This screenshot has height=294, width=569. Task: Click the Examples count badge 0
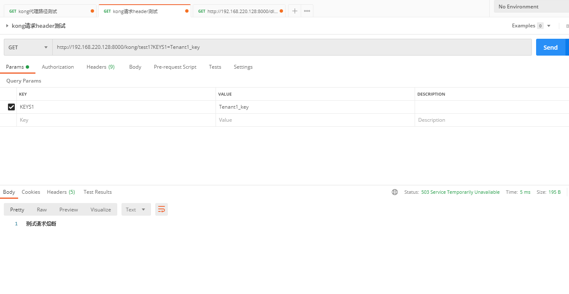pos(540,26)
